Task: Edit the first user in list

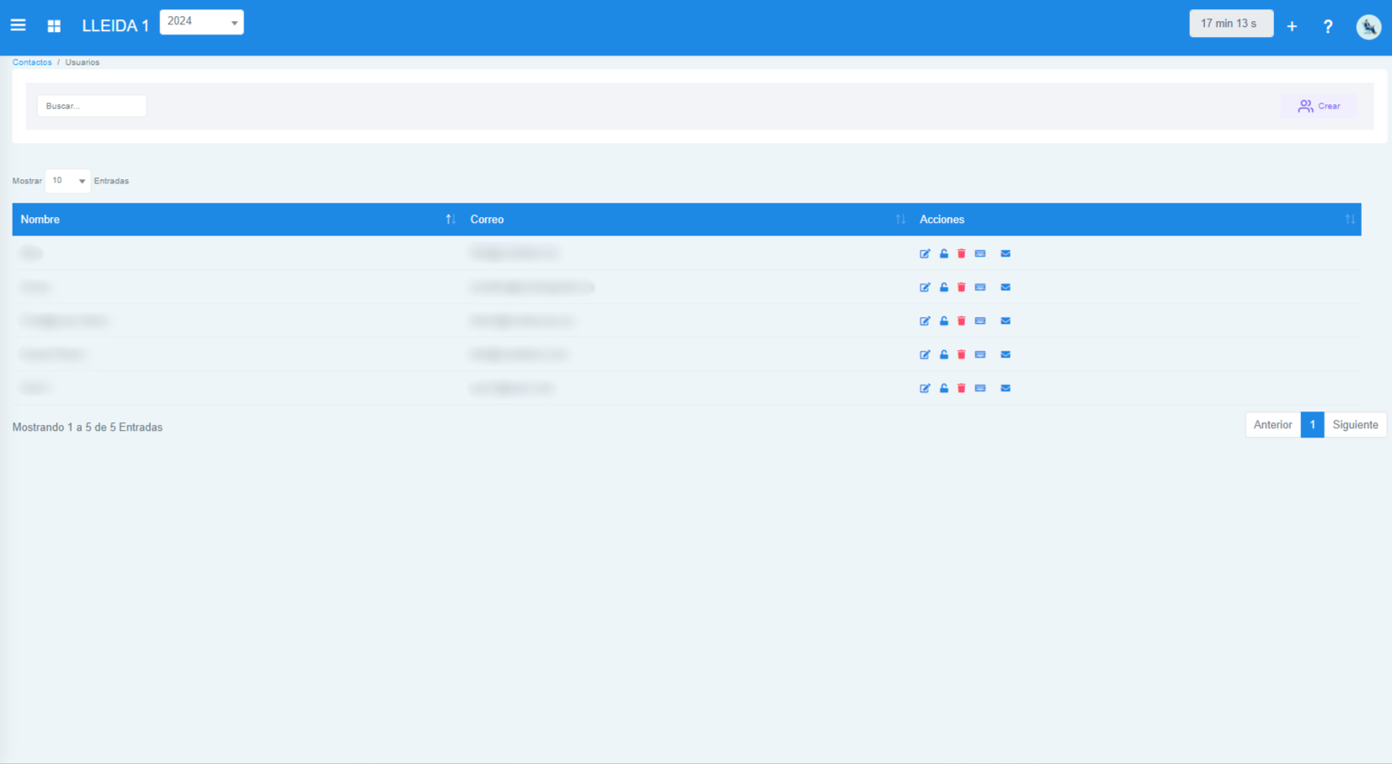Action: 925,253
